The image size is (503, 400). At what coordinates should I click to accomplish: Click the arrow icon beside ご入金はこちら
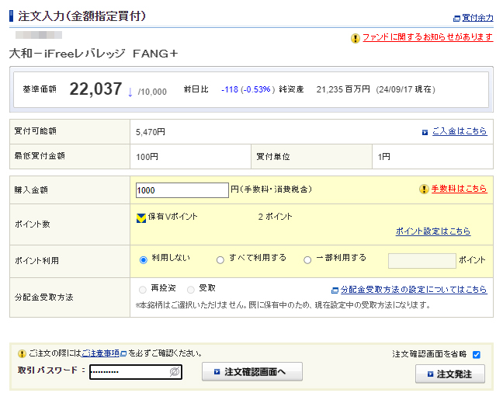coord(425,132)
